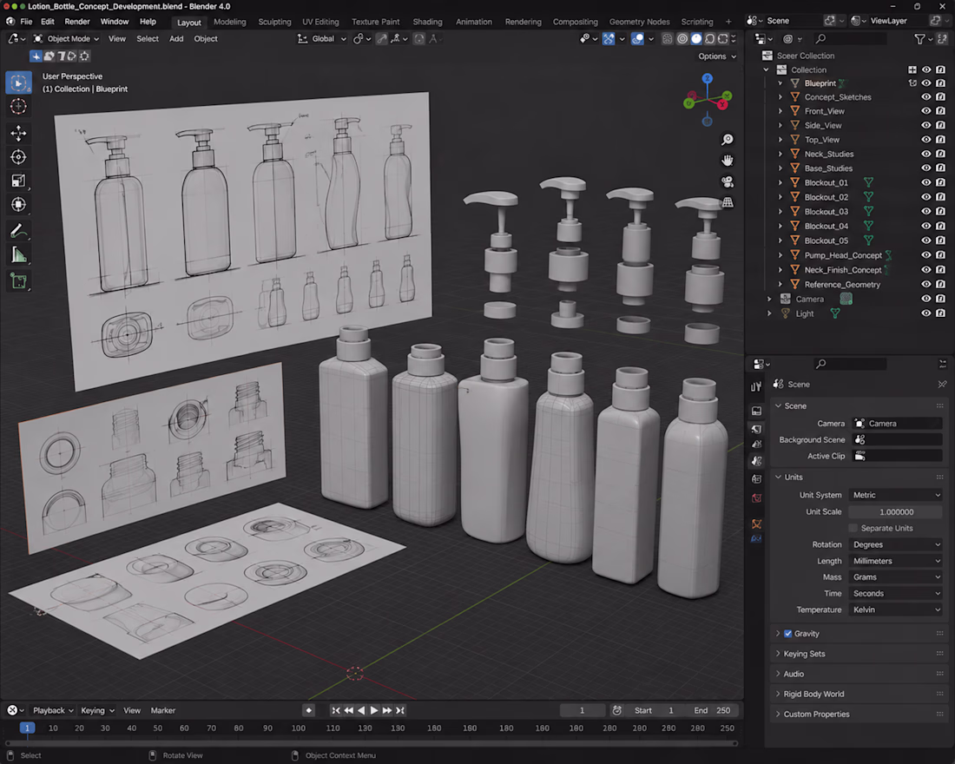Uncheck the Gravity checkbox
The image size is (955, 764).
click(787, 634)
